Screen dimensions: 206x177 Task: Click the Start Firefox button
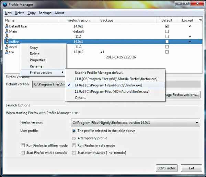point(167,168)
